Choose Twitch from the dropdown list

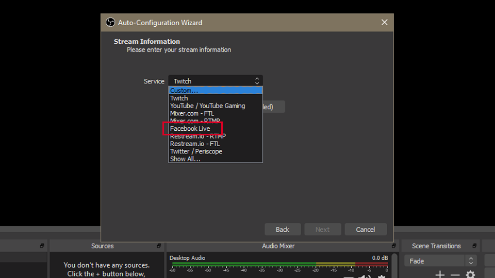(x=216, y=98)
